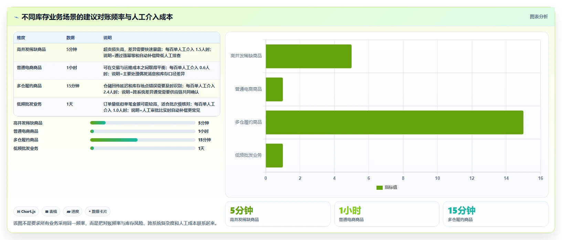Click chart y-axis label 低频批发业务
The image size is (562, 240).
click(x=248, y=155)
